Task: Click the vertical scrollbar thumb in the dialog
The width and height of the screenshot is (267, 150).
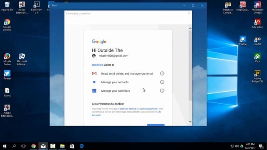Action: (x=190, y=65)
